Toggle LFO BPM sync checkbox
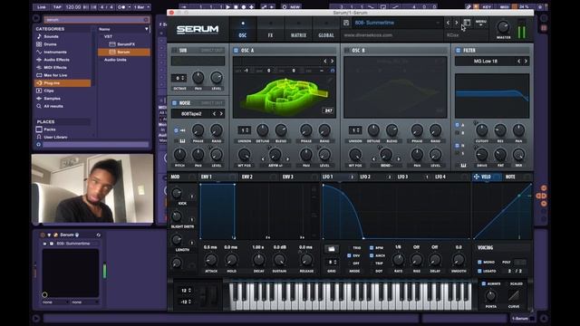 pos(372,247)
